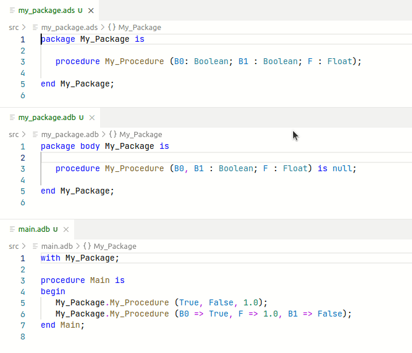Screen dimensions: 412x353
Task: Click braces symbol icon in main.adb breadcrumb
Action: (87, 247)
